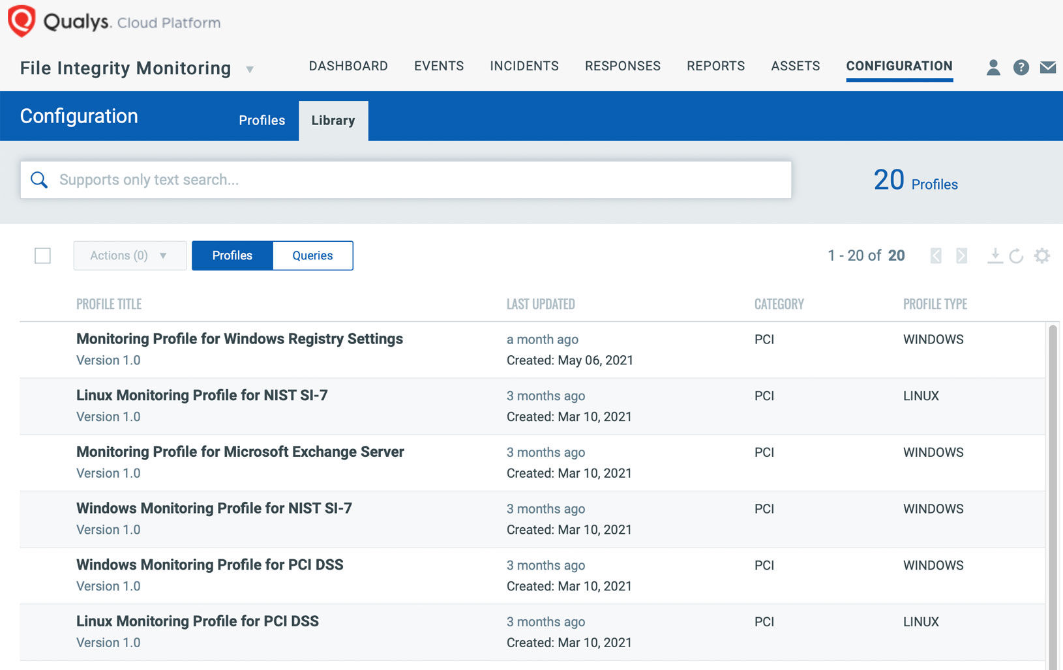Screen dimensions: 1063x670
Task: Switch to the Profiles configuration tab
Action: coord(262,121)
